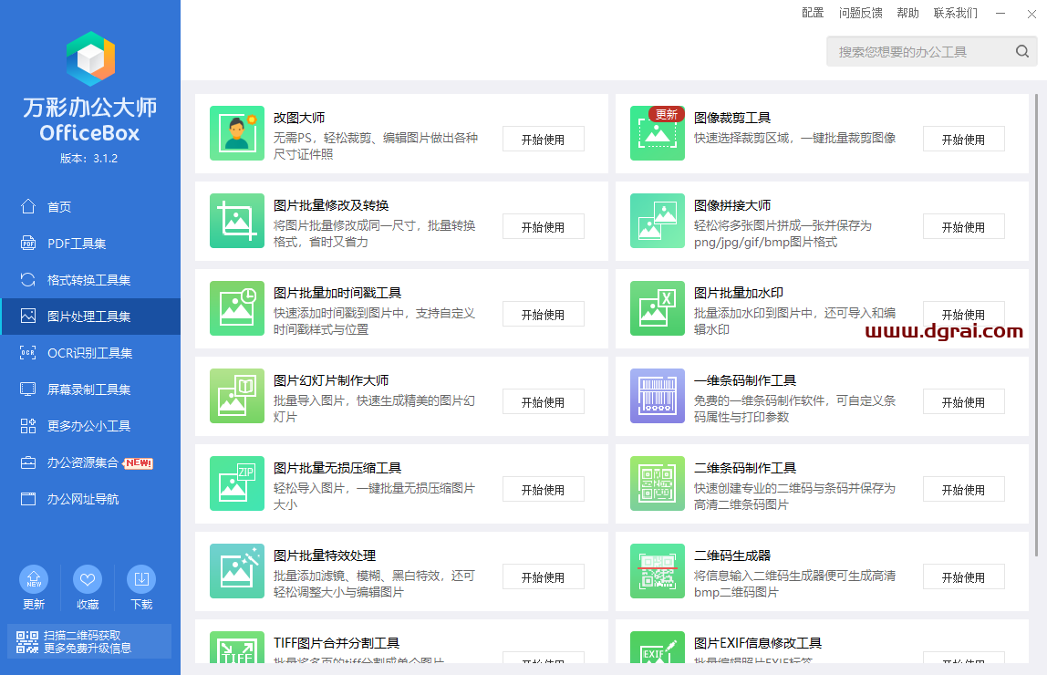
Task: Click the 更新 update round icon
Action: pyautogui.click(x=34, y=579)
